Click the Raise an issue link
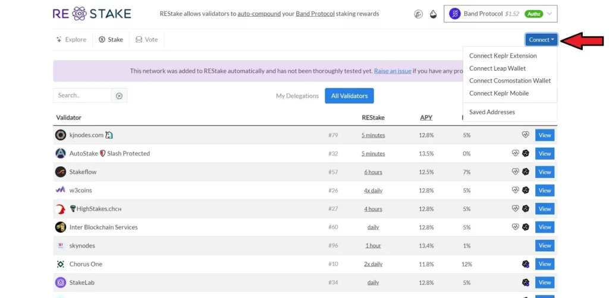Viewport: 609px width, 298px height. click(393, 71)
